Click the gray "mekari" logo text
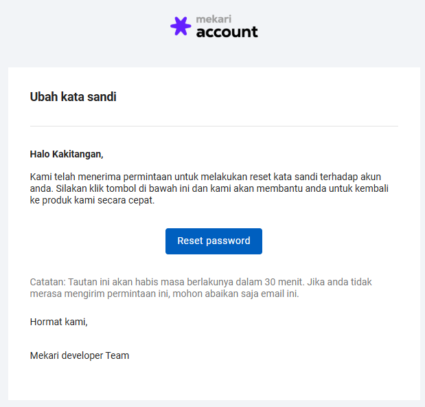The width and height of the screenshot is (425, 407). coord(213,19)
